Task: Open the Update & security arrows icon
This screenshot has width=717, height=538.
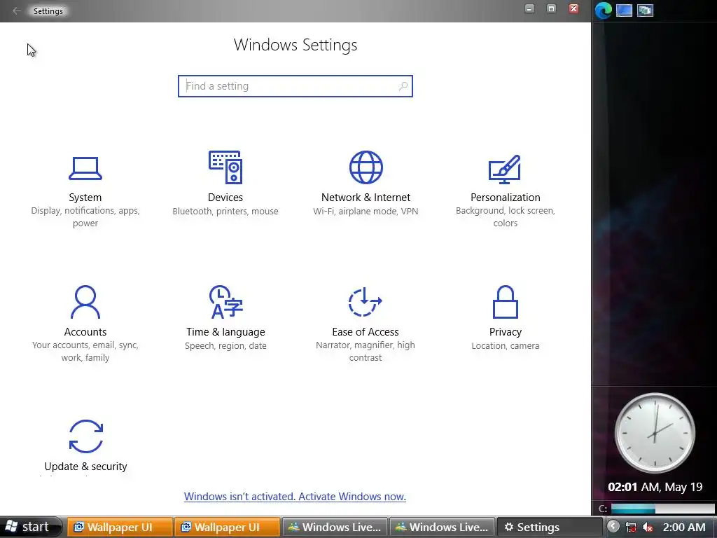Action: (x=86, y=436)
